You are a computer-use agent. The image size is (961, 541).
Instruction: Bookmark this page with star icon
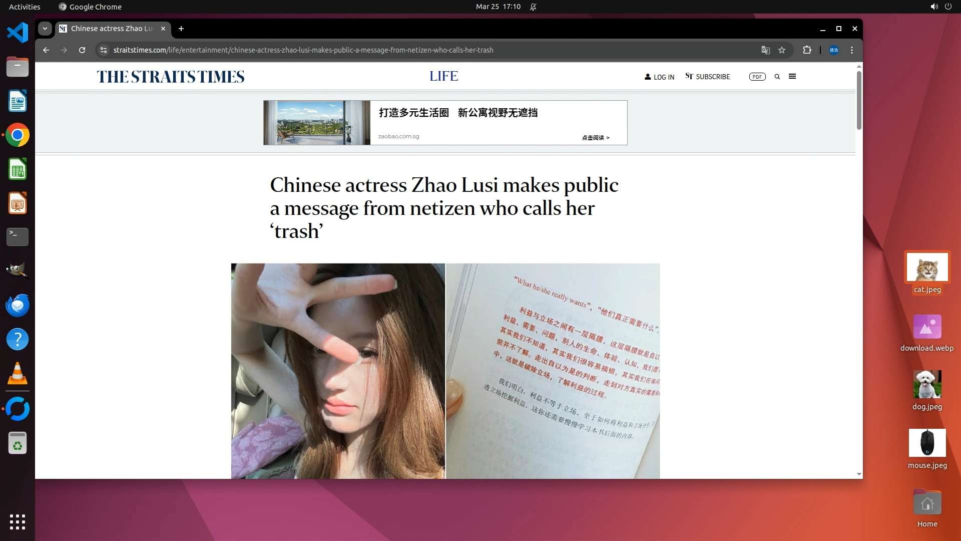[x=782, y=50]
